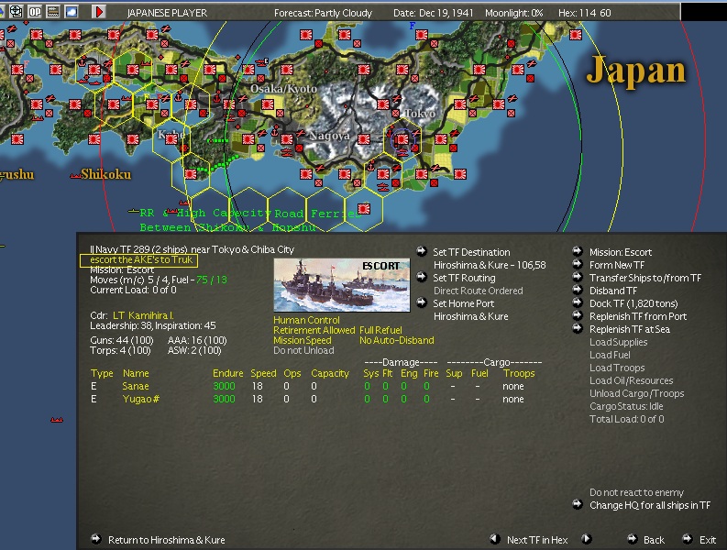
Task: Select the base flag just left of Nagoya label
Action: click(287, 138)
